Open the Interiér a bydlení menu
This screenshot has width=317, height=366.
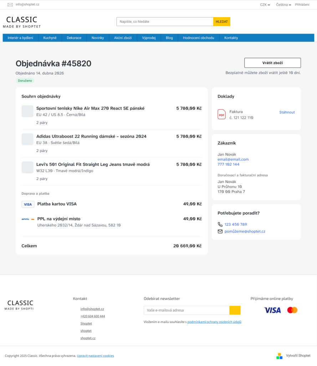20,38
